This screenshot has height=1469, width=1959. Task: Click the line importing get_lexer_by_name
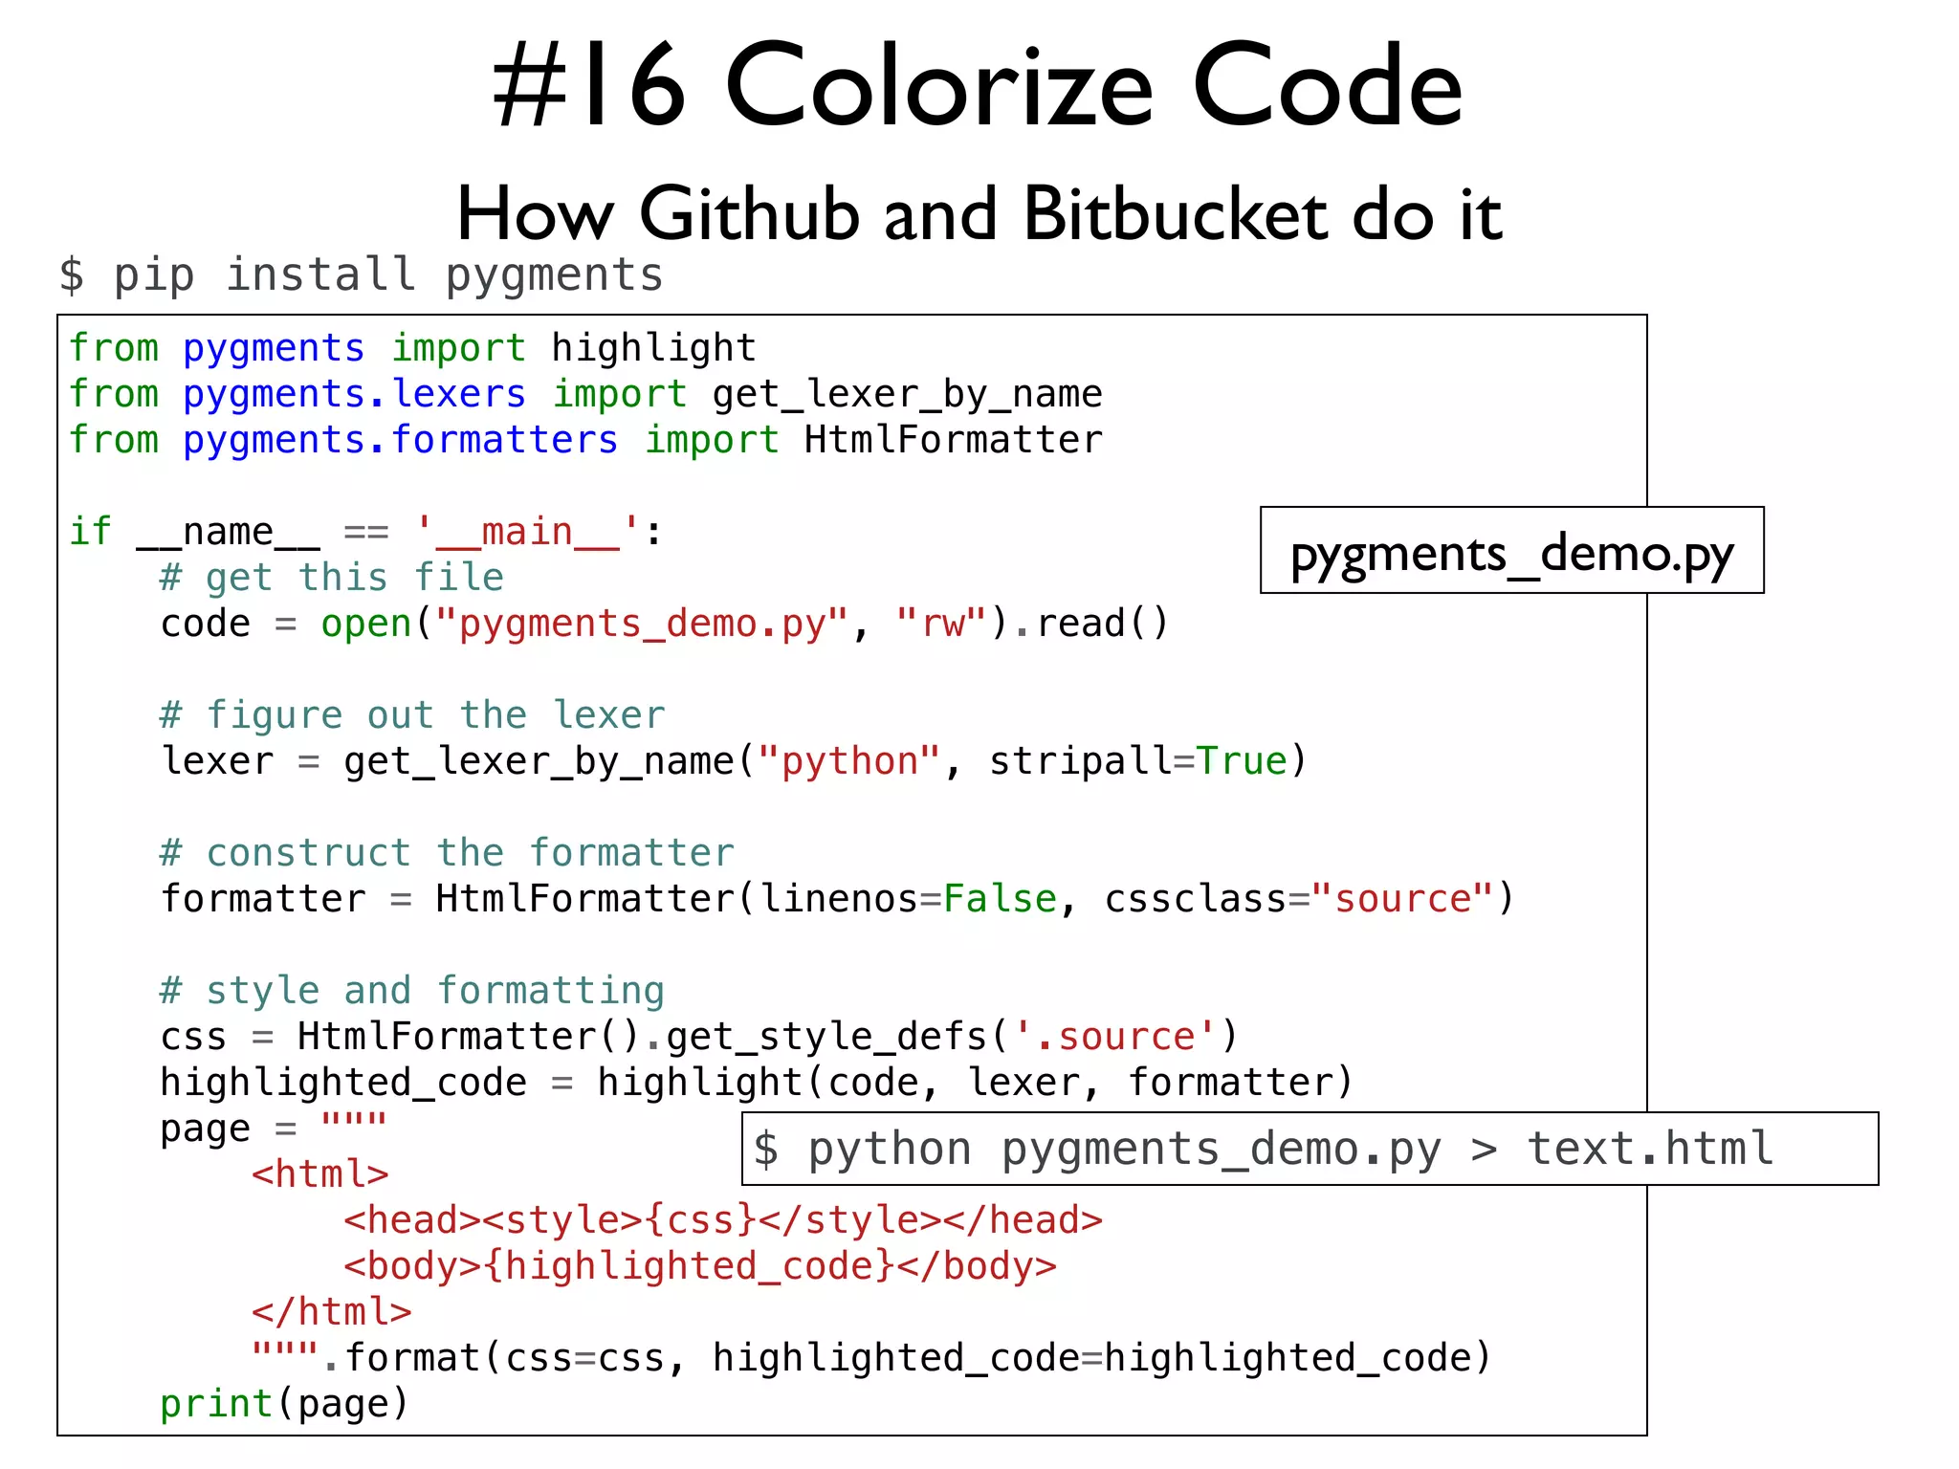[x=585, y=394]
